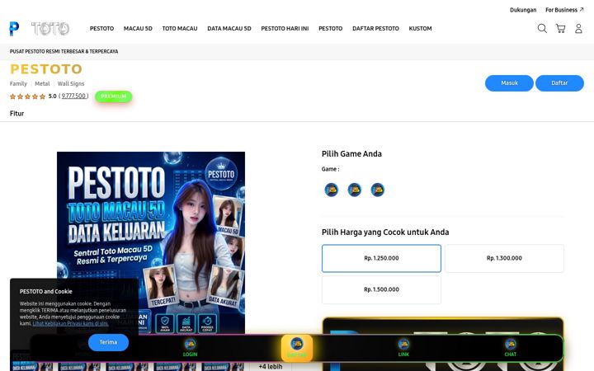Click the five-star rating icons
The image size is (594, 371).
[28, 96]
